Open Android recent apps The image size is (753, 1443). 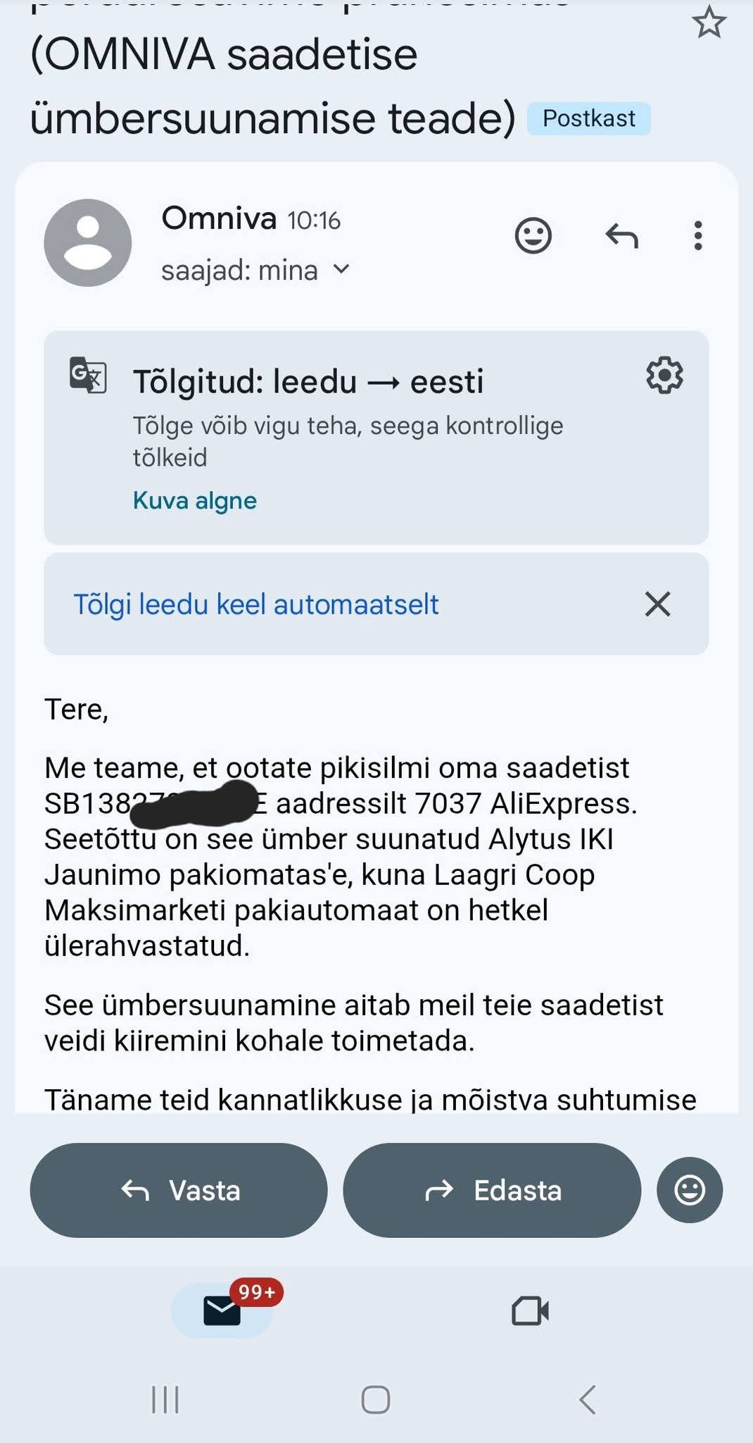[165, 1399]
